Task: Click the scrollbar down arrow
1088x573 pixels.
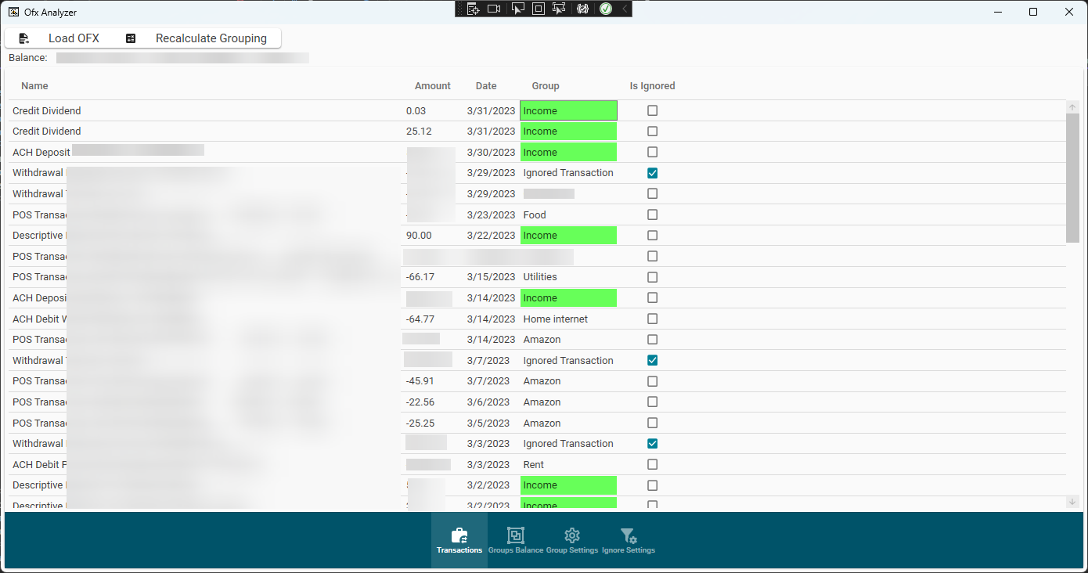Action: (1072, 501)
